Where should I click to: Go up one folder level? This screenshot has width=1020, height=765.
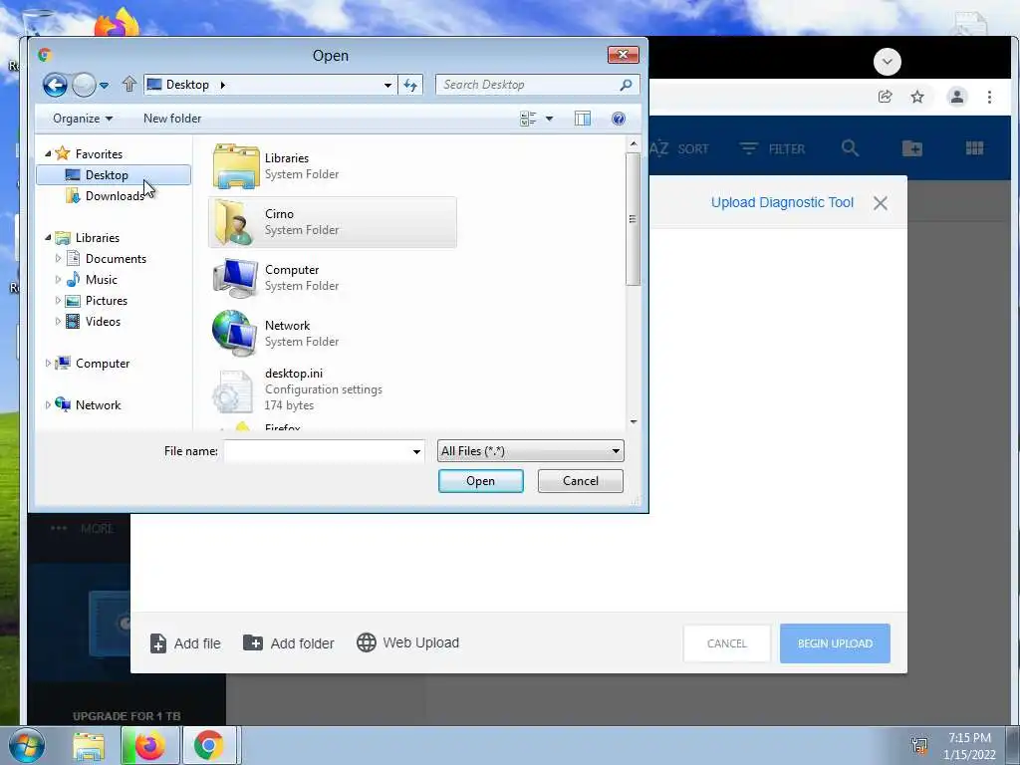128,84
